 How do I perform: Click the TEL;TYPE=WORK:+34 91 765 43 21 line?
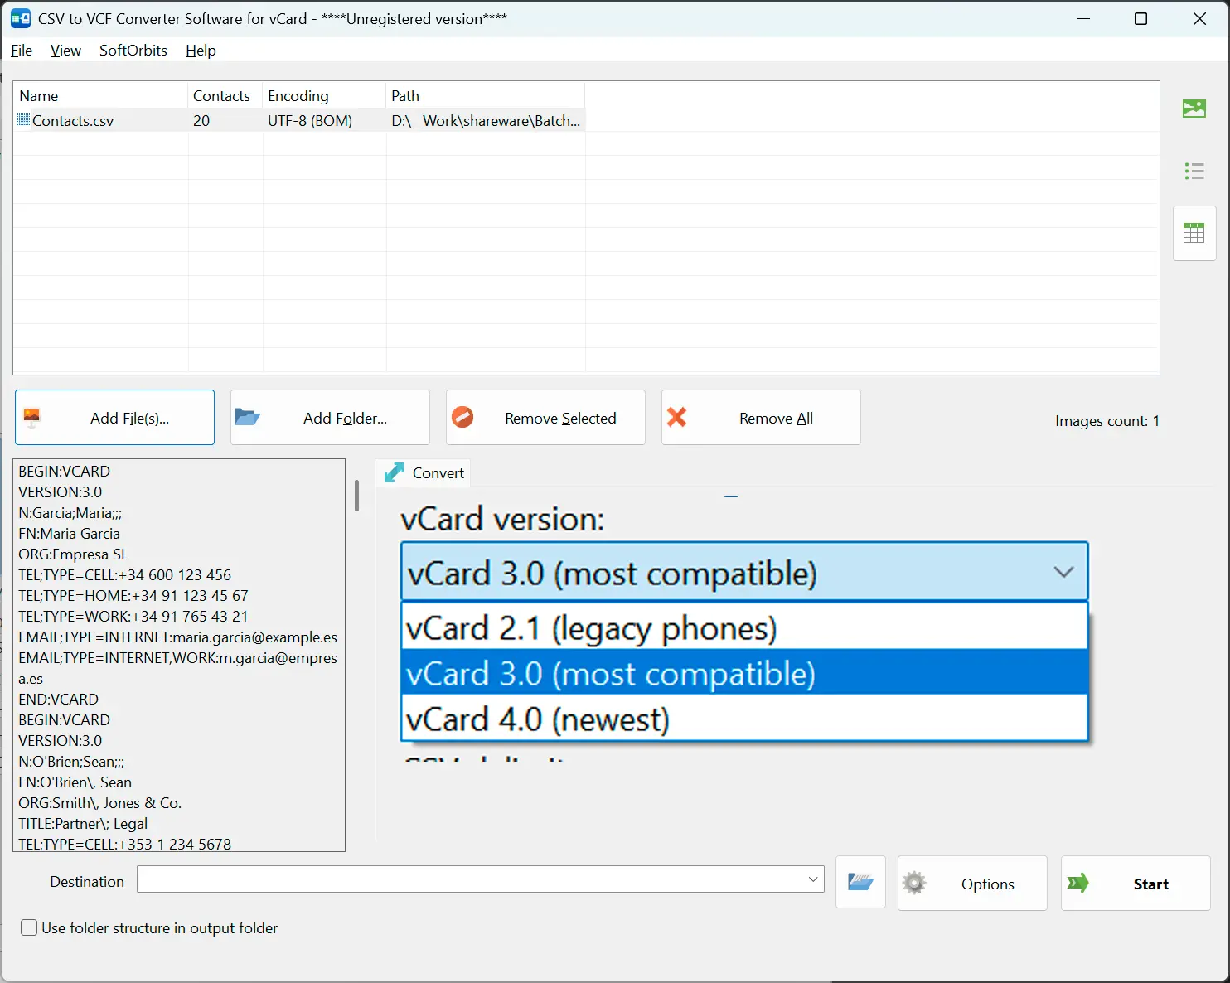click(x=133, y=617)
